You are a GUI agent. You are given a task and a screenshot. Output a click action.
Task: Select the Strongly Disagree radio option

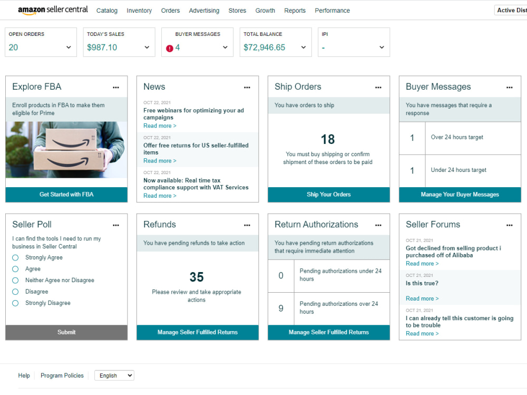coord(15,303)
